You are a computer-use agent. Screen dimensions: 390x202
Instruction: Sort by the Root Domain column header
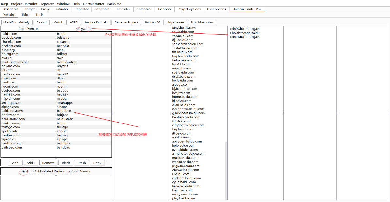(x=28, y=29)
